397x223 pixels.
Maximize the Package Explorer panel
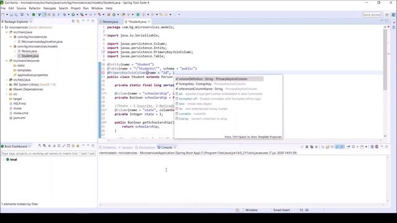coord(93,21)
